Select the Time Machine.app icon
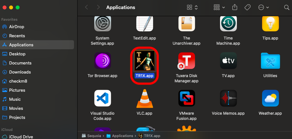292x139 pixels. click(x=228, y=23)
